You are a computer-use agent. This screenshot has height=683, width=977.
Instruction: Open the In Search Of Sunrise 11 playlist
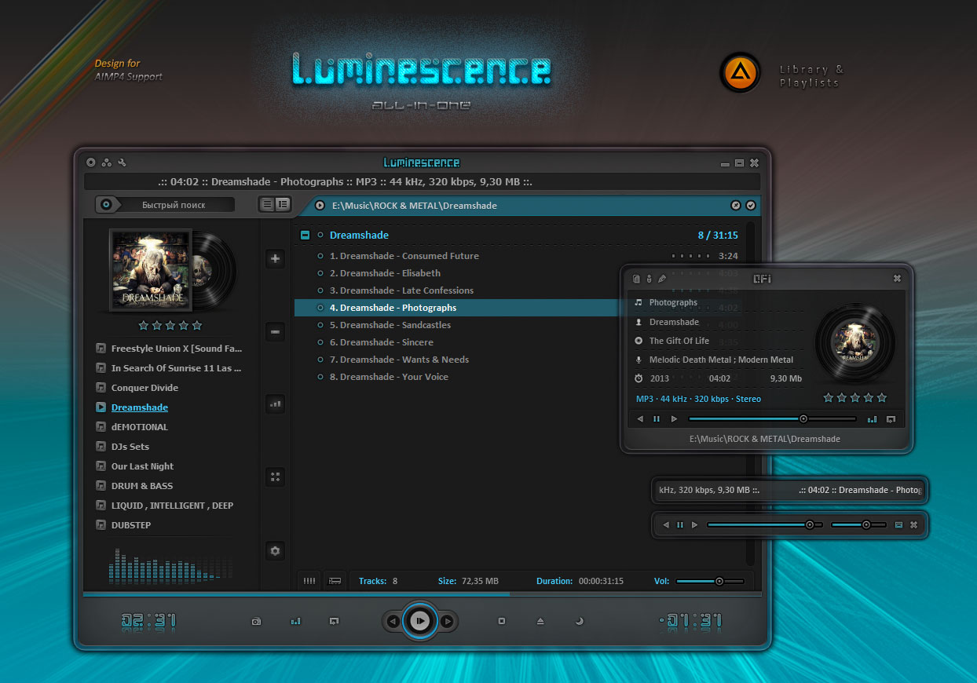pos(177,368)
